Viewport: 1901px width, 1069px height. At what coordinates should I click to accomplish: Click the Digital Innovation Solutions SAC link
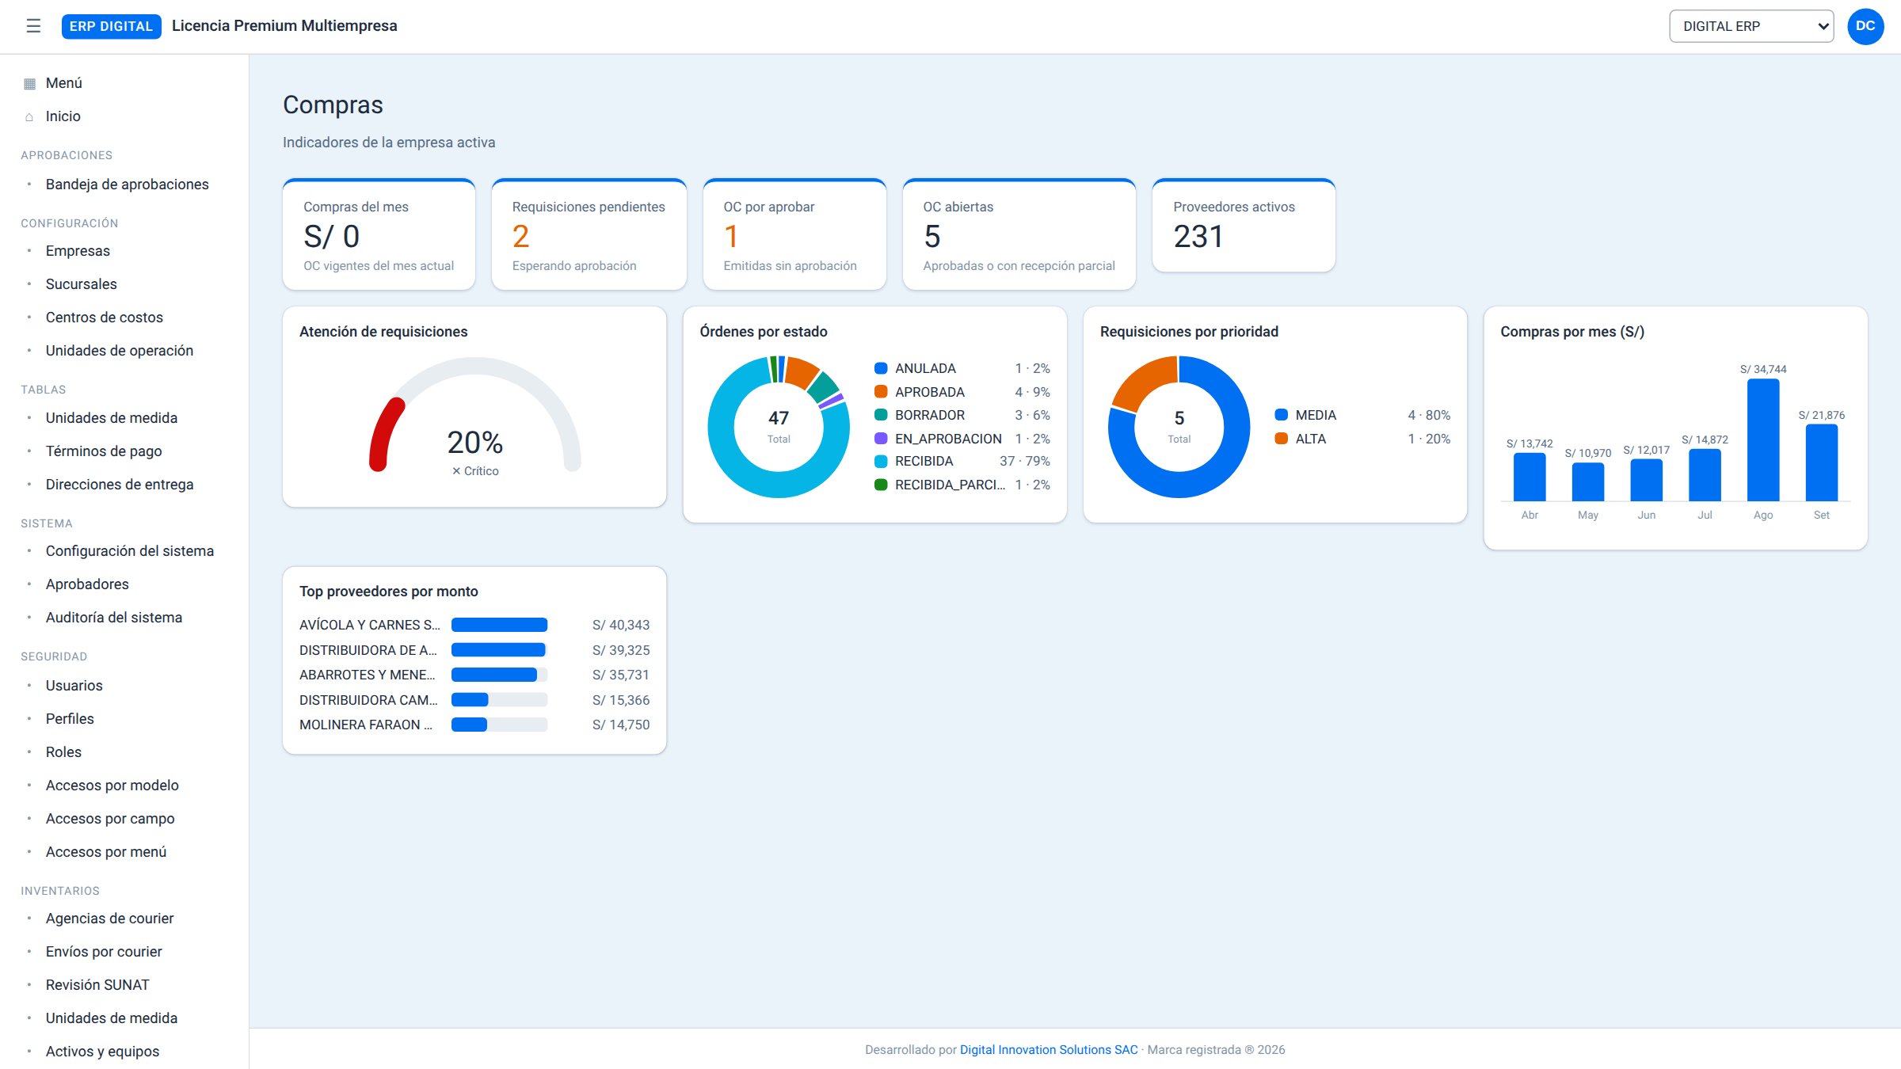[1049, 1050]
